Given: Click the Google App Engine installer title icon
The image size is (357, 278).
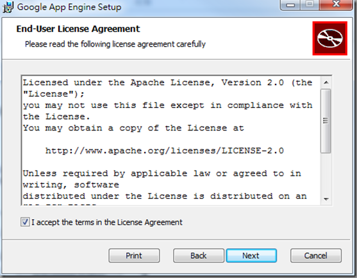Looking at the screenshot, I should [x=8, y=7].
